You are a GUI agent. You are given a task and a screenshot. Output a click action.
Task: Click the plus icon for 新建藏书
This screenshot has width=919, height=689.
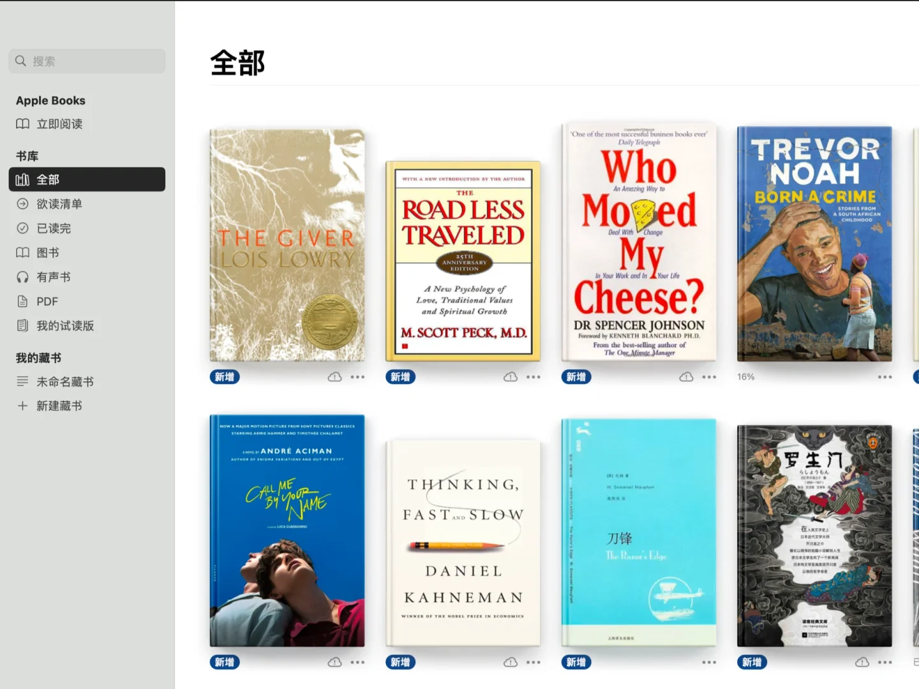[22, 406]
